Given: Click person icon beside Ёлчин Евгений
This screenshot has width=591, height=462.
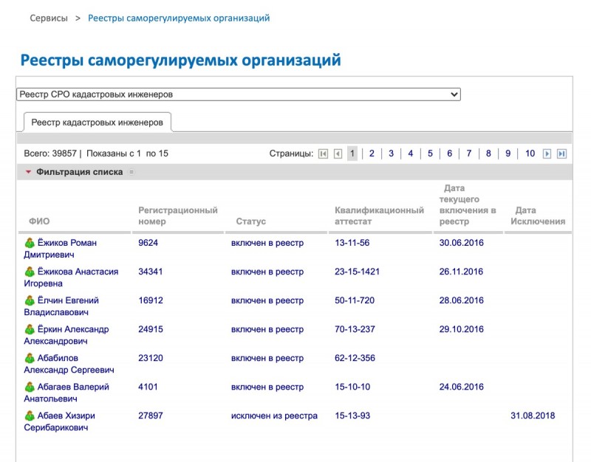Looking at the screenshot, I should pyautogui.click(x=30, y=300).
